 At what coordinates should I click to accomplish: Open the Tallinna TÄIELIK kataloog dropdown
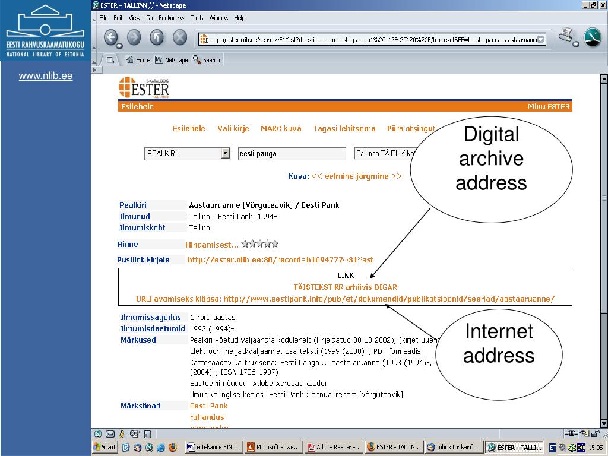click(x=385, y=153)
